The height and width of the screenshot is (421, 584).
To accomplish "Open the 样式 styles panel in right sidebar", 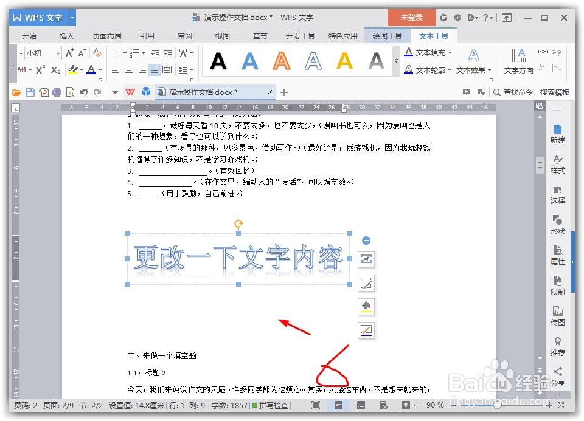I will point(557,165).
